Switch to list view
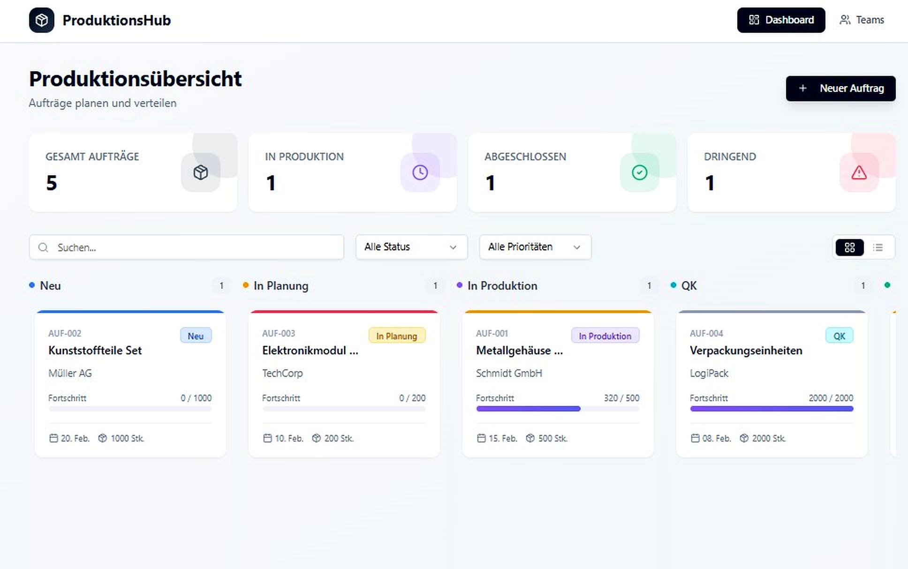 pos(878,247)
